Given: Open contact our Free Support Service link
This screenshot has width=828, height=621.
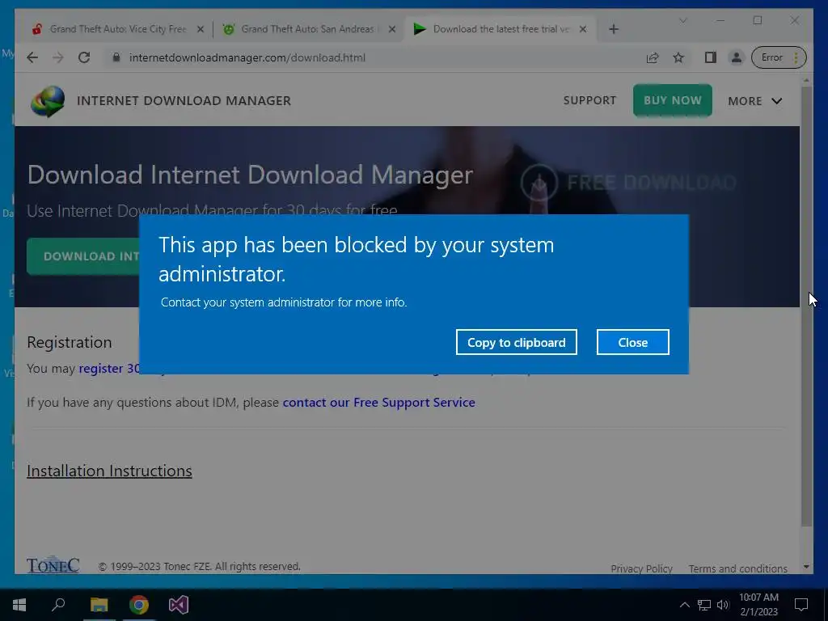Looking at the screenshot, I should click(x=378, y=403).
